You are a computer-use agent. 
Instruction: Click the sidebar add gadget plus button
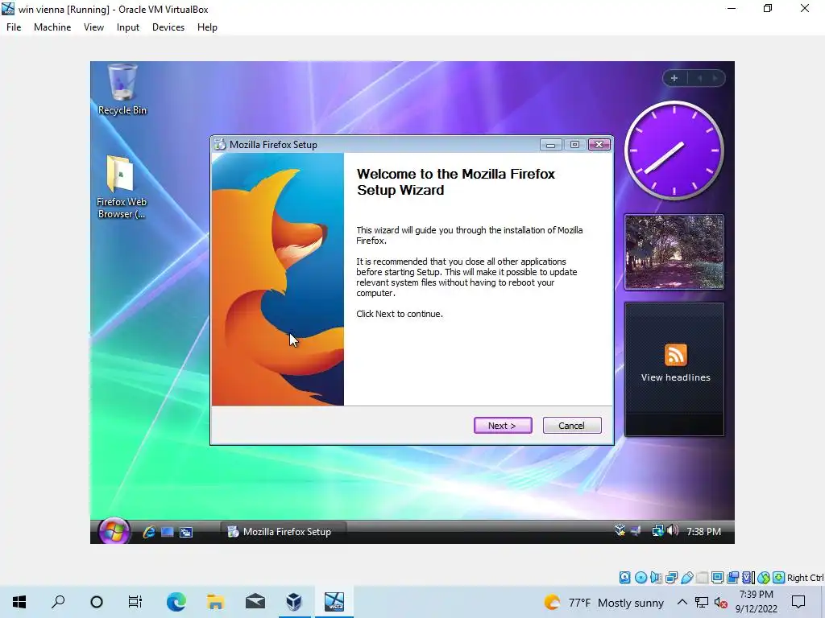[674, 78]
